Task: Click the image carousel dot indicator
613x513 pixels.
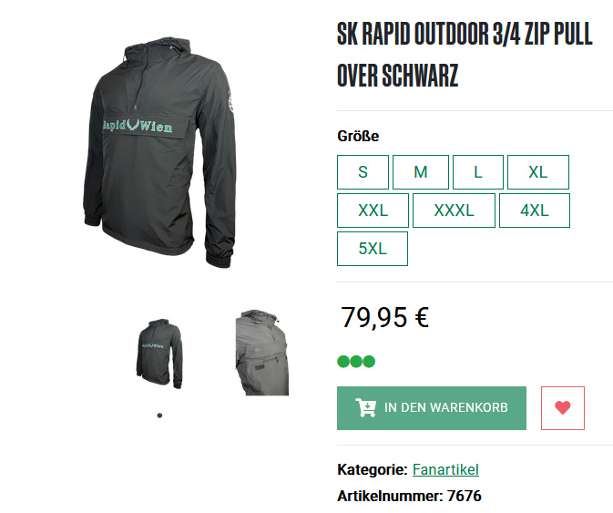Action: pos(159,416)
